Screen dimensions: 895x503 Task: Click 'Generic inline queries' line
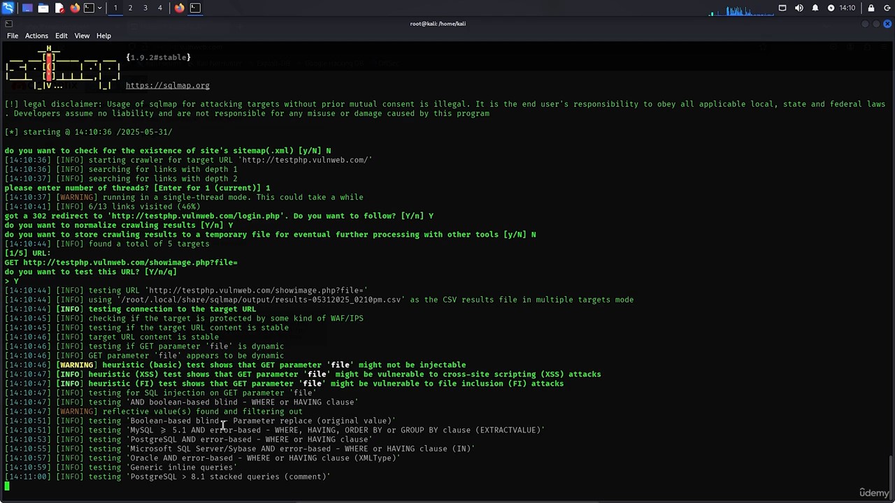click(121, 467)
